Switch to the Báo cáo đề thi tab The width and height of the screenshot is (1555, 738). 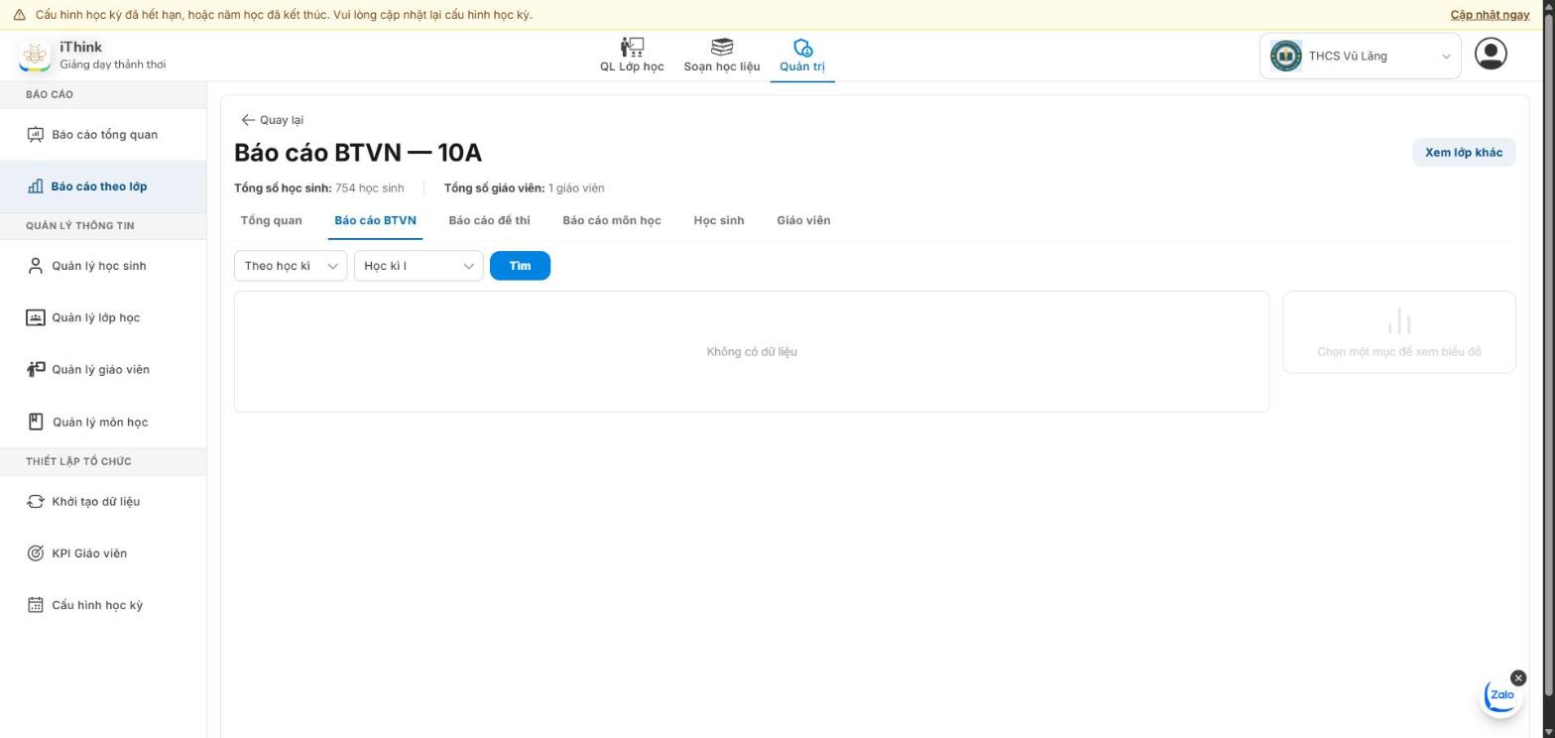[489, 220]
